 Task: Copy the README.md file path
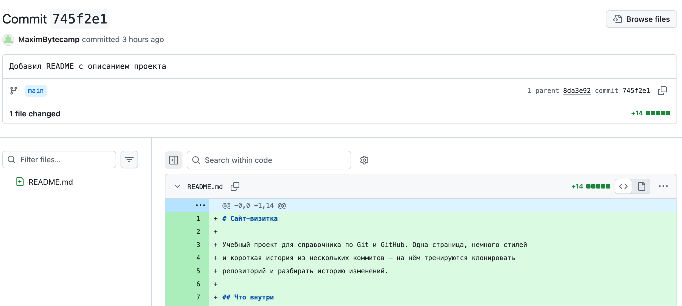(235, 186)
